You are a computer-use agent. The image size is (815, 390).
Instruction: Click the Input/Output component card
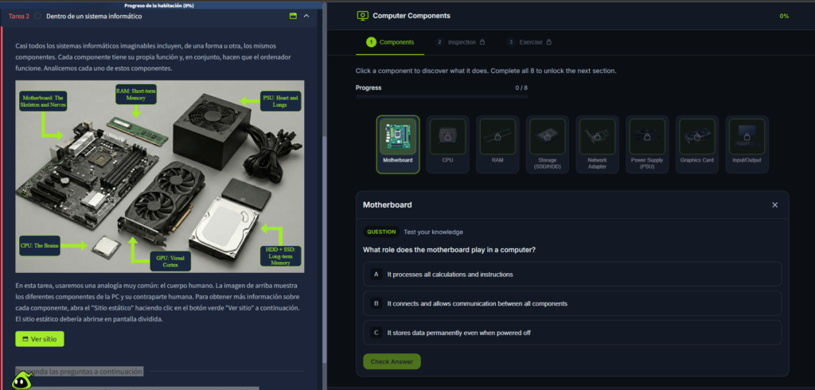pos(747,143)
